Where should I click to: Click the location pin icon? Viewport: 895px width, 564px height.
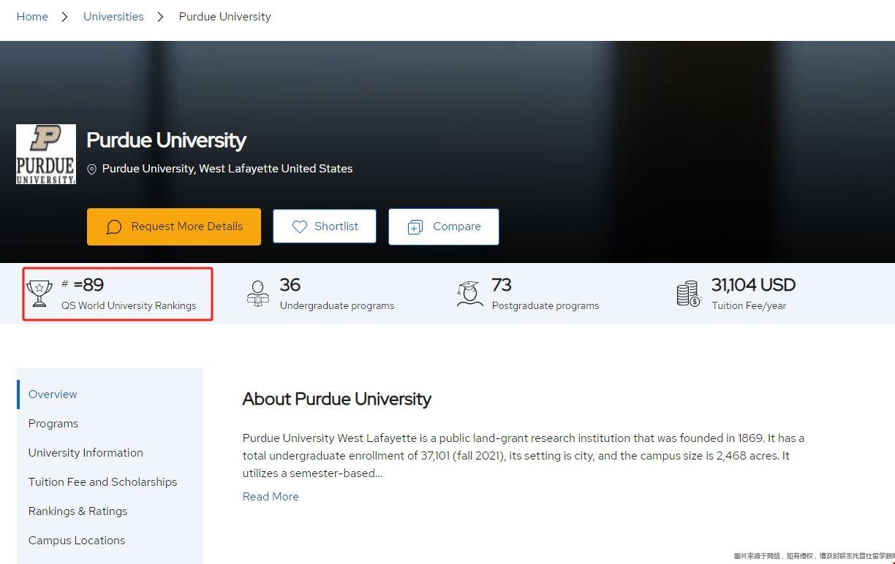pyautogui.click(x=91, y=169)
